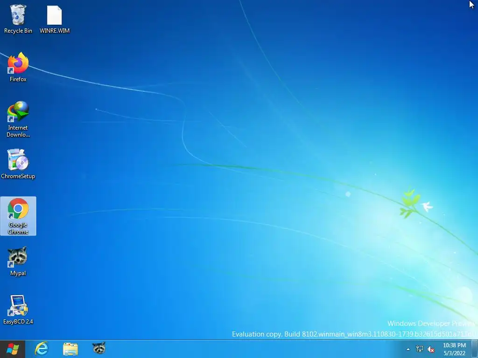Select the ChromeSetup installer icon
This screenshot has height=358, width=478.
pos(18,164)
